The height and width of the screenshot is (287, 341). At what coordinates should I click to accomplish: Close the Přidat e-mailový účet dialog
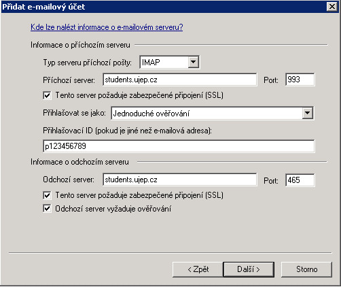coord(332,7)
